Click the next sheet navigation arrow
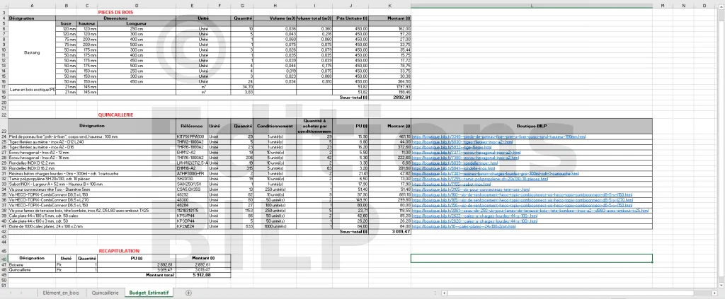Viewport: 725px width, 299px height. 20,292
